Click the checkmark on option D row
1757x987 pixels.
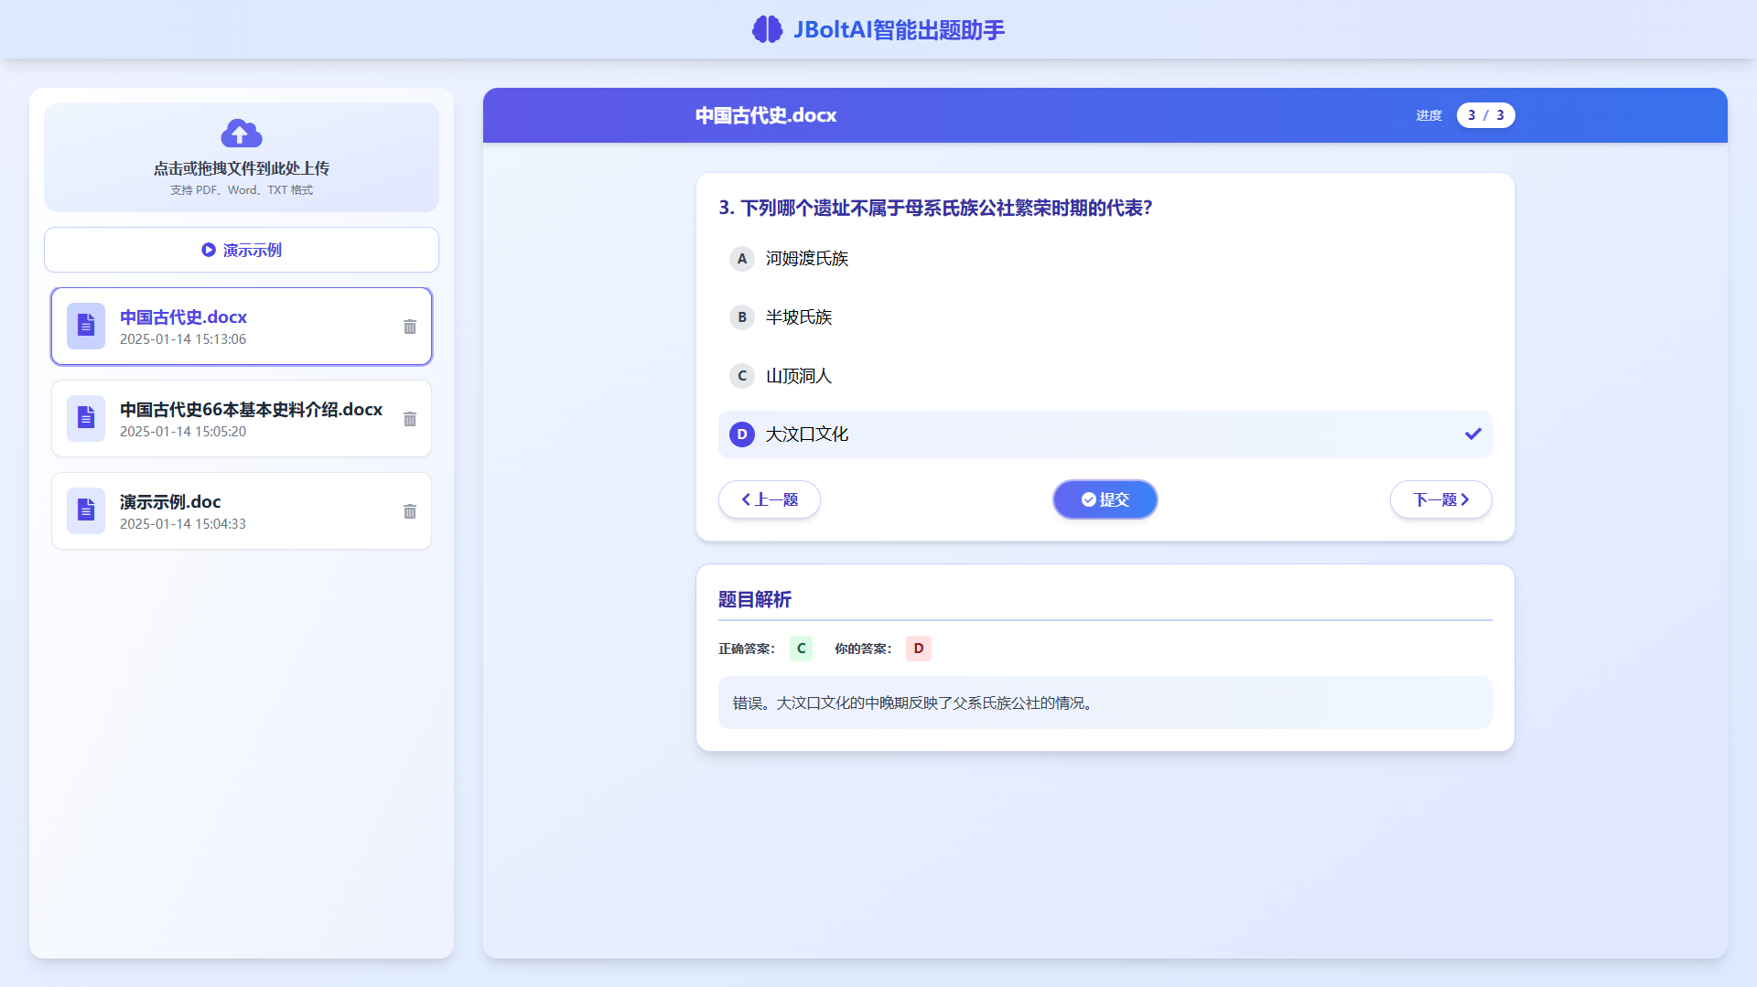click(1472, 434)
